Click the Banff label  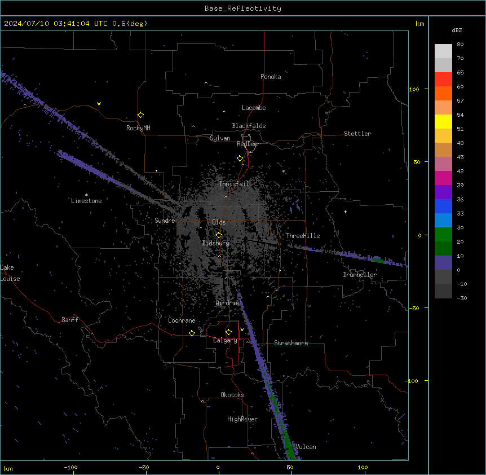coord(70,320)
